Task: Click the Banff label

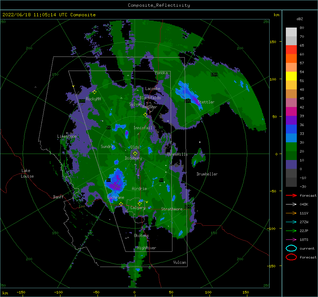Action: coord(58,197)
